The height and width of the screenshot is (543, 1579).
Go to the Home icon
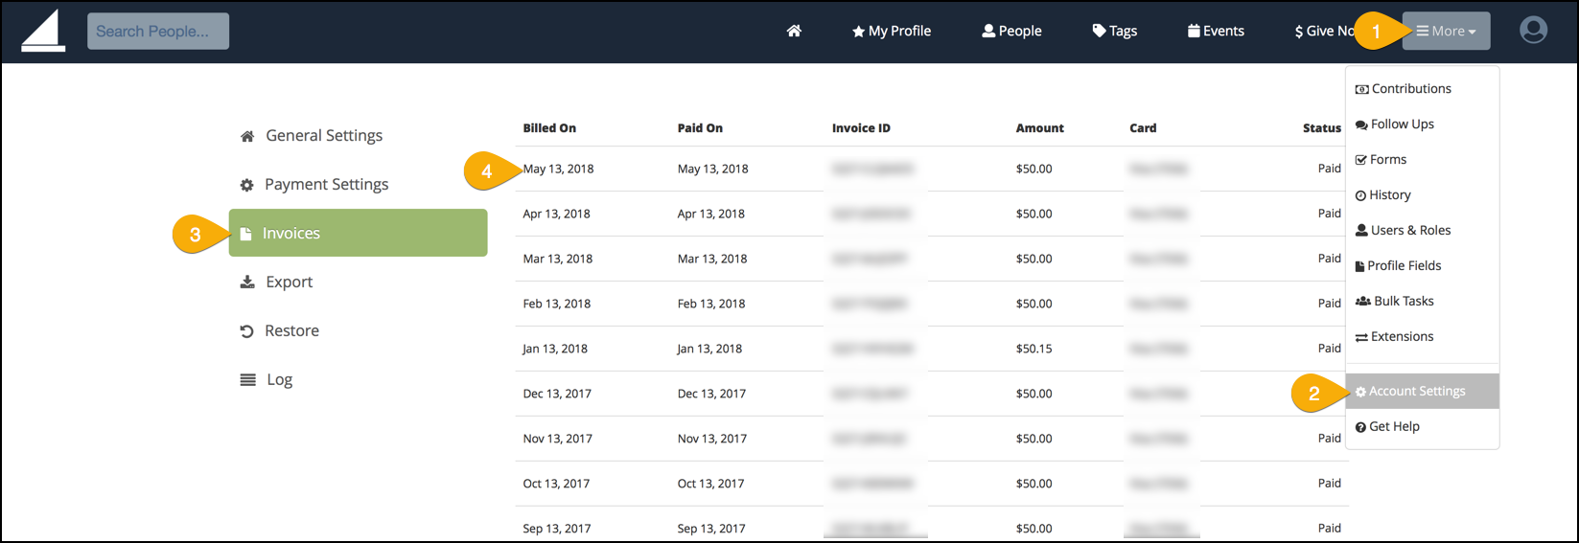tap(794, 31)
